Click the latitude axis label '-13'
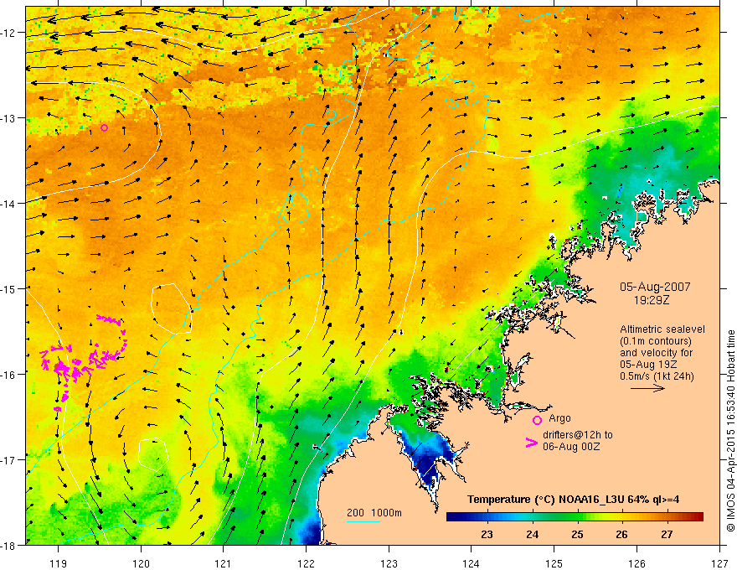737x570 pixels. (x=8, y=118)
